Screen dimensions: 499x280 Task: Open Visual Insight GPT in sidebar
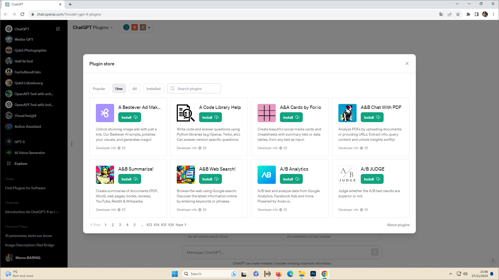(25, 116)
